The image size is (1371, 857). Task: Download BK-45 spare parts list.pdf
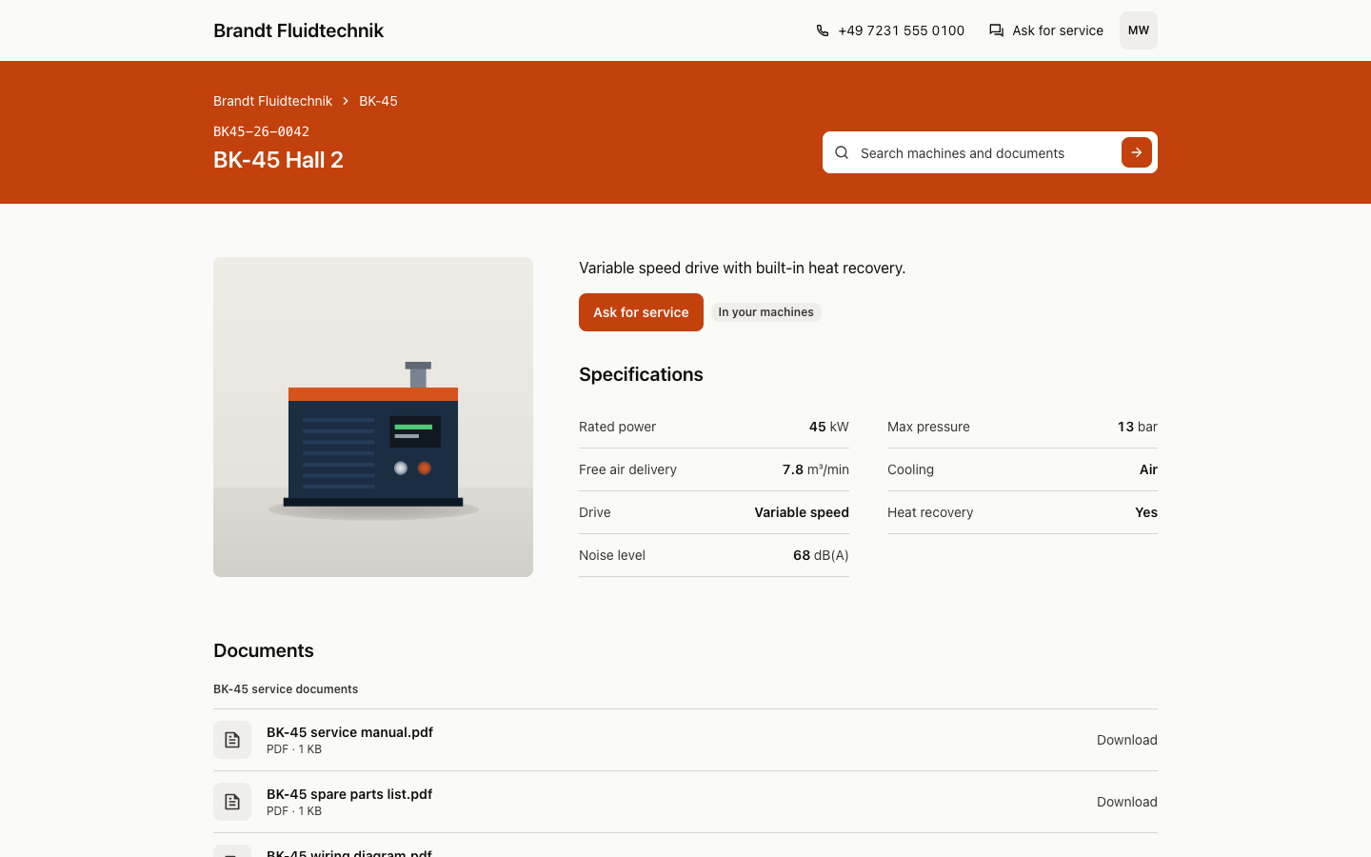[x=1127, y=802]
